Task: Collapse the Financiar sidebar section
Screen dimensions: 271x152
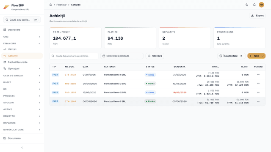Action: [22, 43]
